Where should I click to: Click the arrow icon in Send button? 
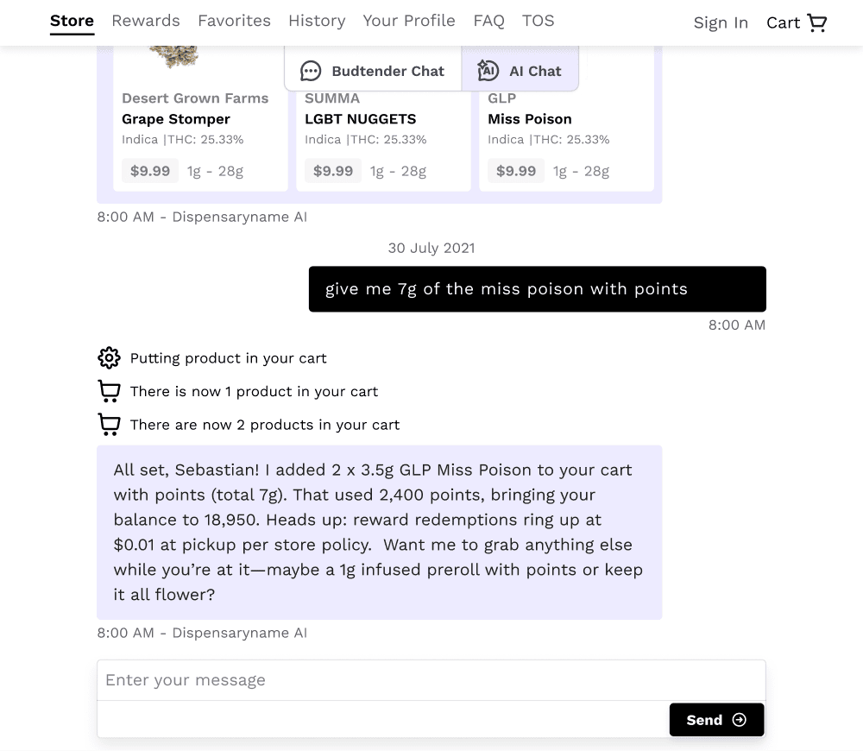[x=740, y=720]
